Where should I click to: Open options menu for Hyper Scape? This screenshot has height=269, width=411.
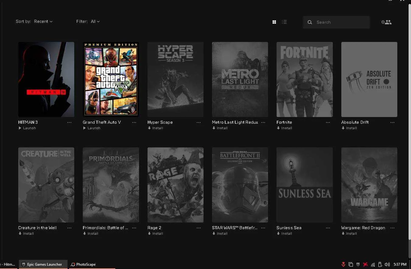coord(199,122)
